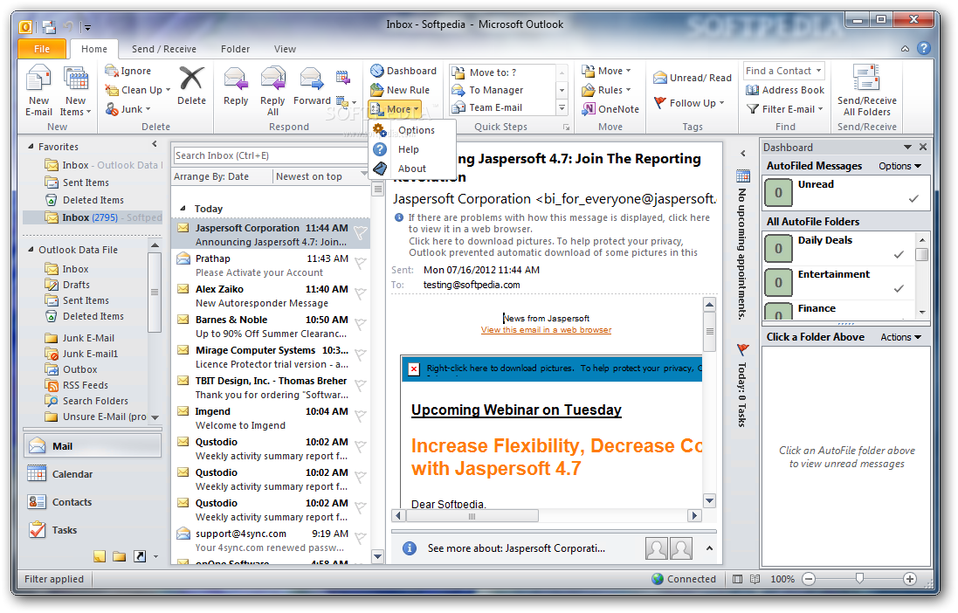Click the Search Inbox field

(269, 155)
